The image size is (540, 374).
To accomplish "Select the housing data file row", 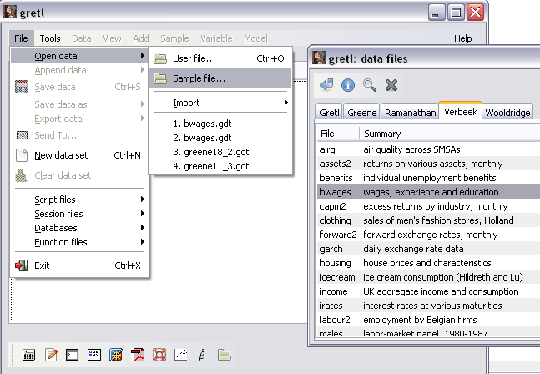I will click(428, 263).
